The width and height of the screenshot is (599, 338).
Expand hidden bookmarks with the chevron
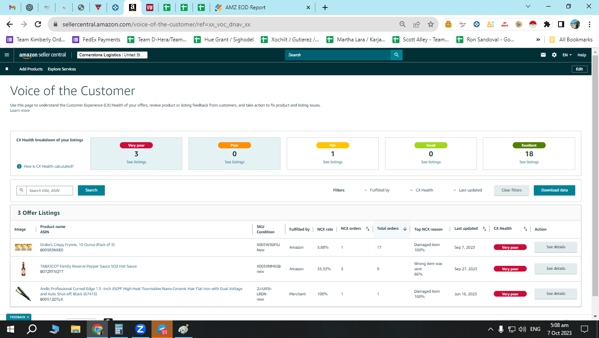[x=538, y=40]
